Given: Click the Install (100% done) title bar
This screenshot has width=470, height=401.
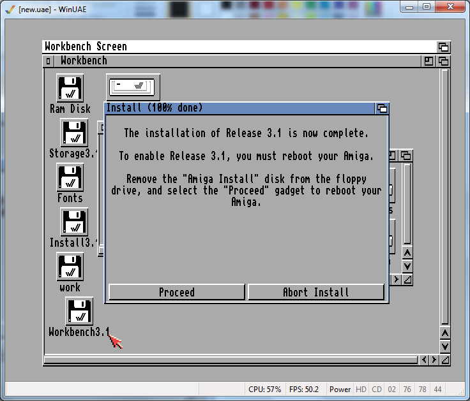Looking at the screenshot, I should tap(240, 108).
